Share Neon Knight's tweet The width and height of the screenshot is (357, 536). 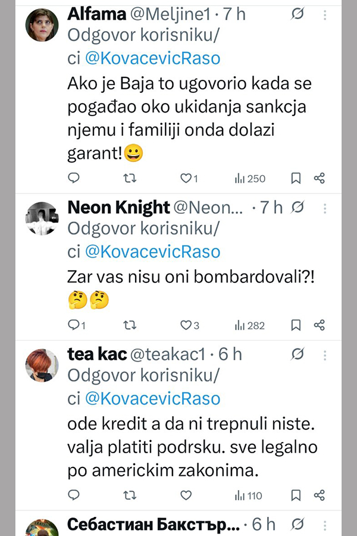click(x=320, y=325)
